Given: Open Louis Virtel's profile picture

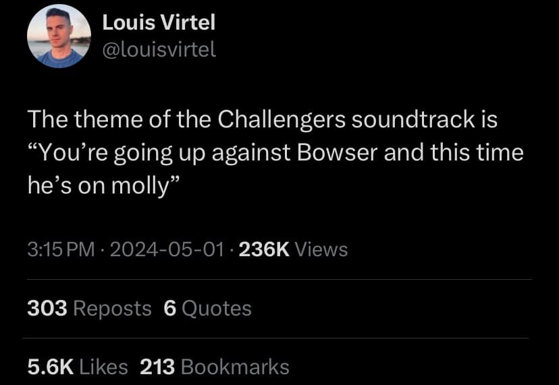Looking at the screenshot, I should [59, 36].
